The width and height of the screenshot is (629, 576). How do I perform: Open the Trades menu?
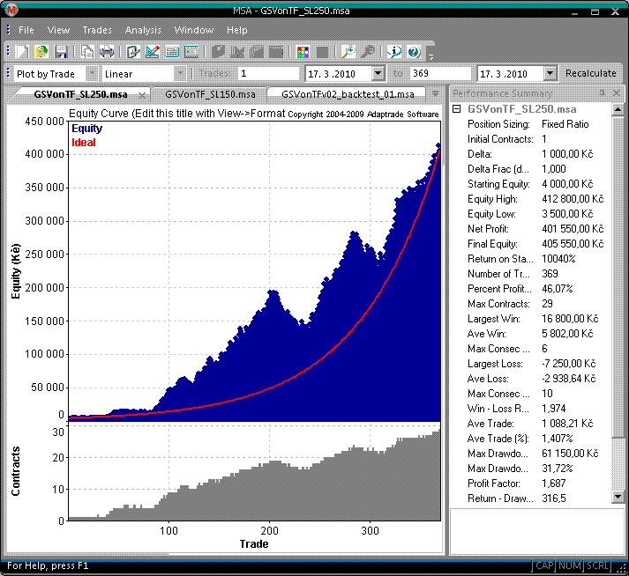coord(97,30)
